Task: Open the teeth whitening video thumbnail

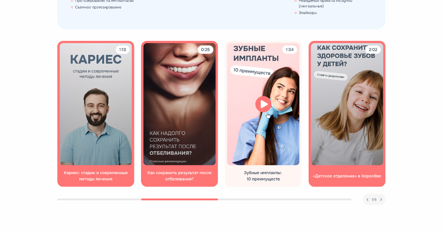Action: tap(179, 104)
